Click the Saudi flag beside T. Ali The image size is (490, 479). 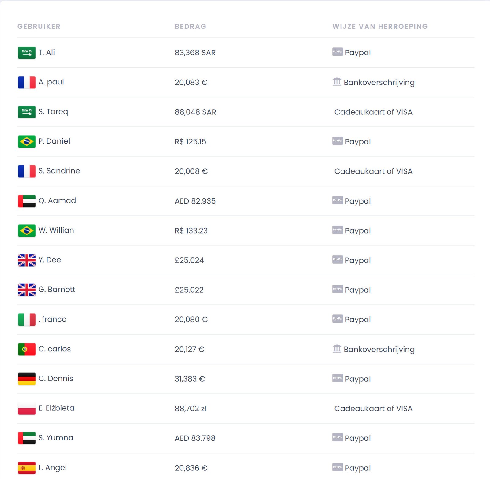point(27,53)
